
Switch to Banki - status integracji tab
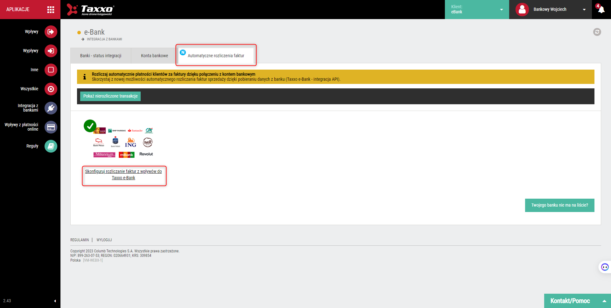[x=101, y=56]
